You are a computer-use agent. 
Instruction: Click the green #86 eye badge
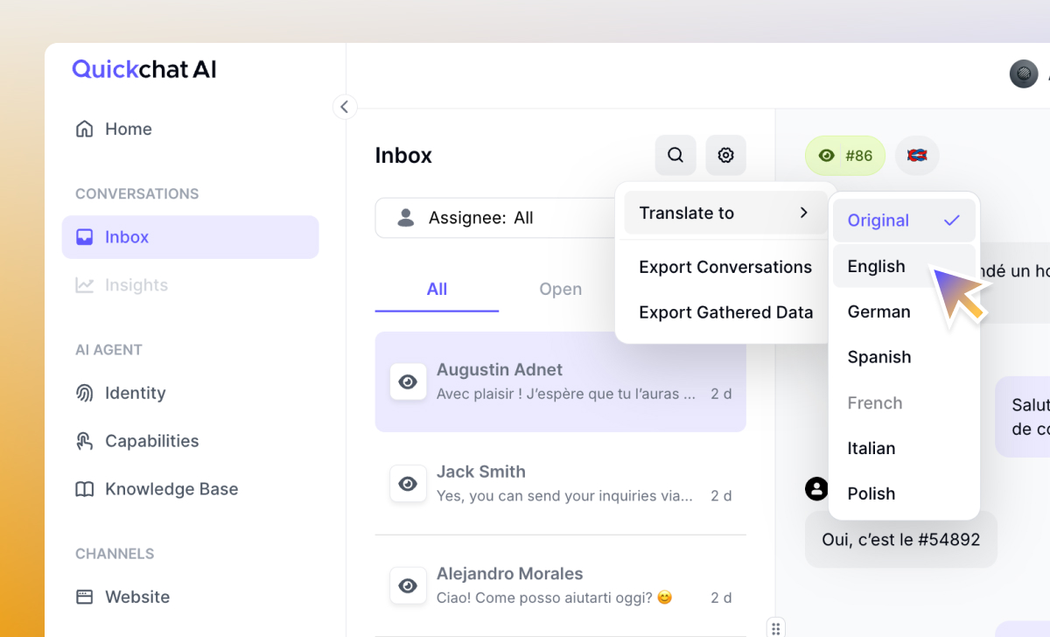click(845, 156)
